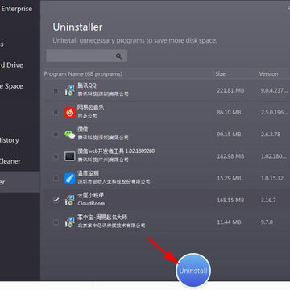Click the truncated version 1.02.180...
This screenshot has width=290, height=290.
pos(274,156)
